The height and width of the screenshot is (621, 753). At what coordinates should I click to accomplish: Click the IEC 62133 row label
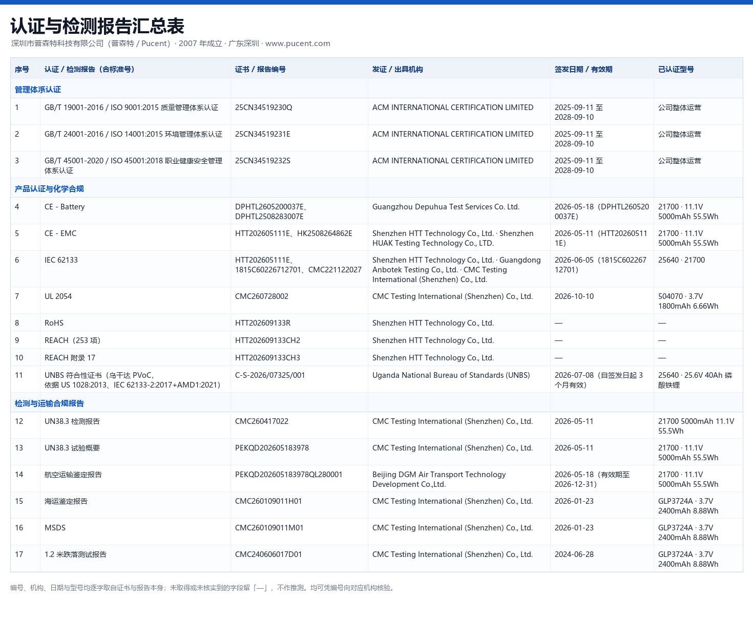[x=61, y=260]
